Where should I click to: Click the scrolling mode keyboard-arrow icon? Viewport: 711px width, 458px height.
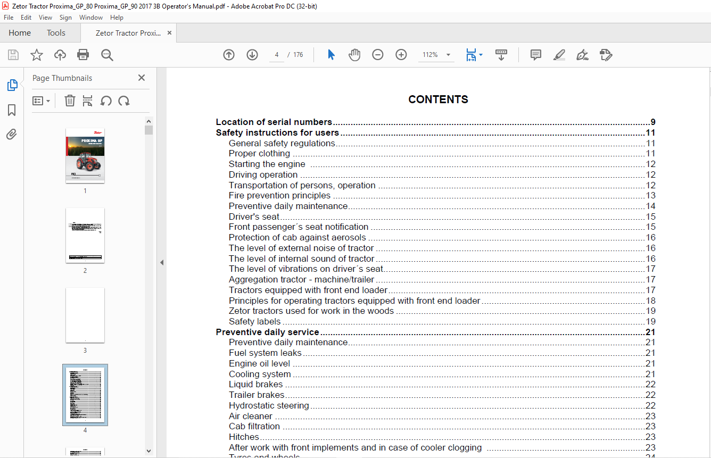(x=501, y=55)
